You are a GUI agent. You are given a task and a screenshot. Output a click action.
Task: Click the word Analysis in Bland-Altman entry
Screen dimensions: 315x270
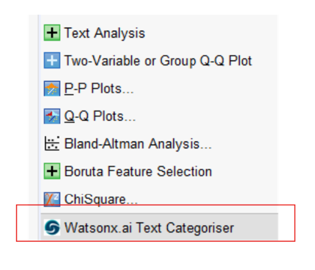coord(180,144)
